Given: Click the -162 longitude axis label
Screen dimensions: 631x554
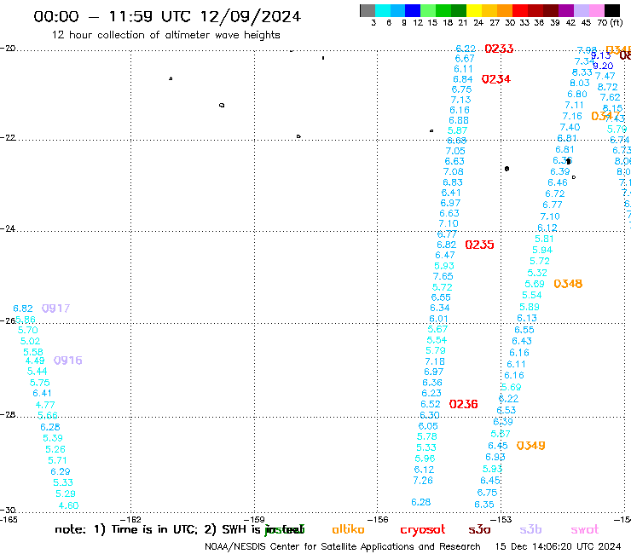Looking at the screenshot, I should tap(131, 519).
